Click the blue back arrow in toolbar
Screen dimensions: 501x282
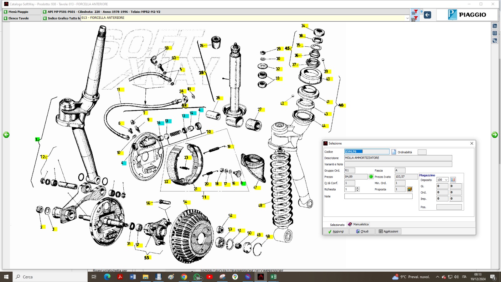pos(427,15)
